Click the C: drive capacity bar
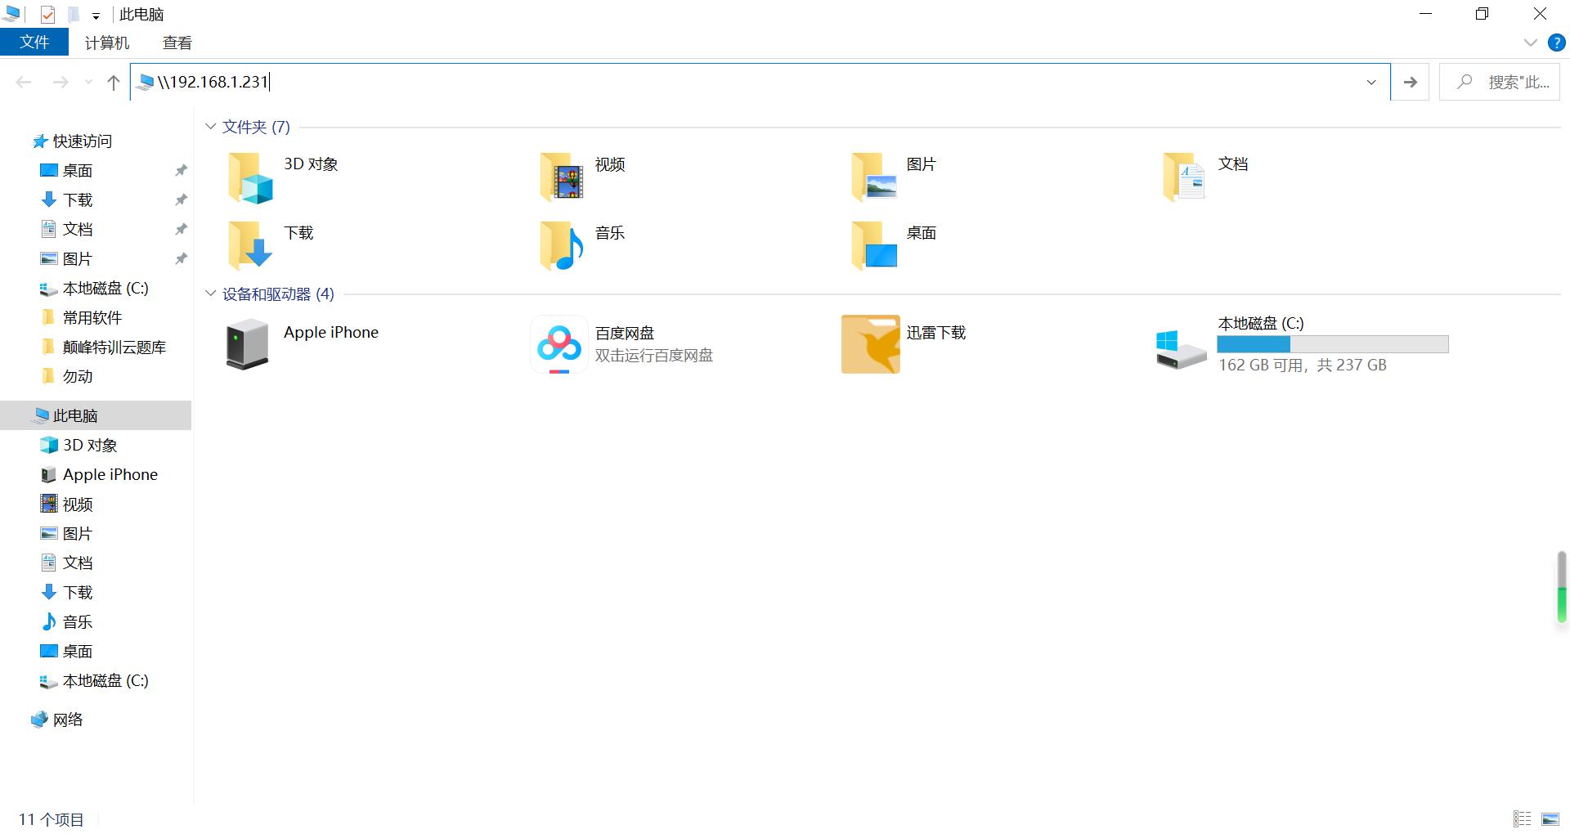The image size is (1570, 834). point(1332,344)
